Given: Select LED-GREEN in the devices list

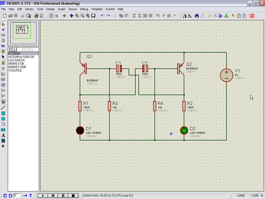Looking at the screenshot, I should (17, 60).
